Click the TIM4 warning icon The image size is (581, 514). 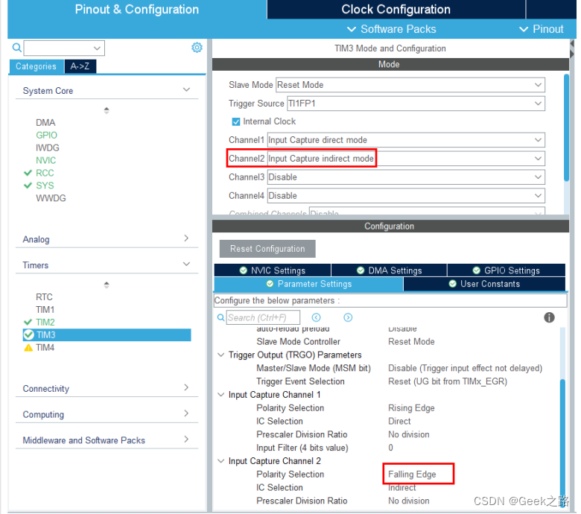coord(28,348)
